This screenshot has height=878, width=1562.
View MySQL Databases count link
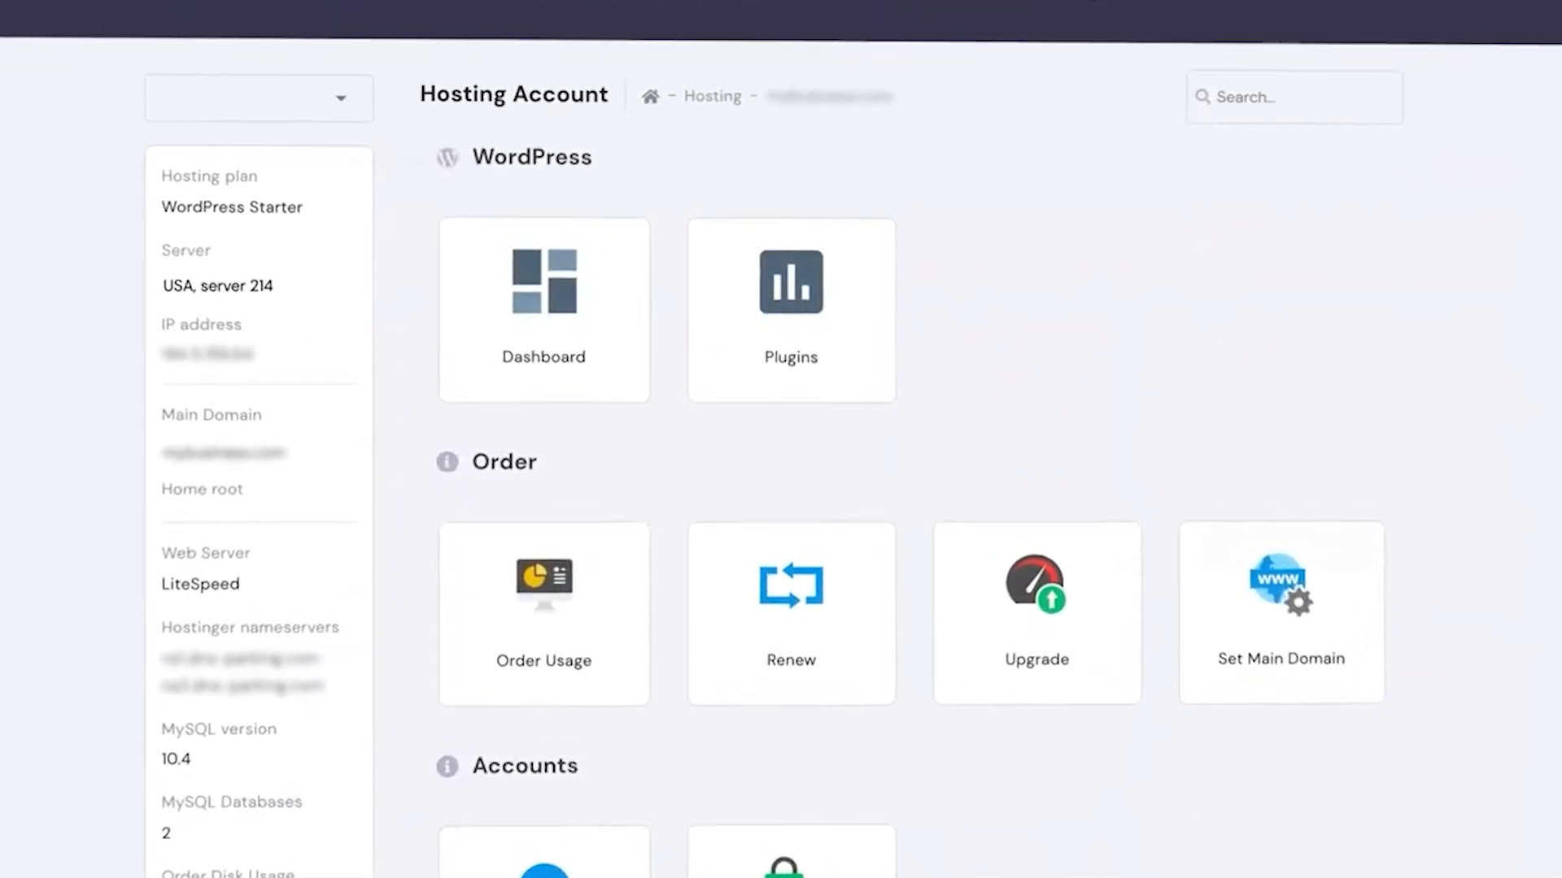166,832
